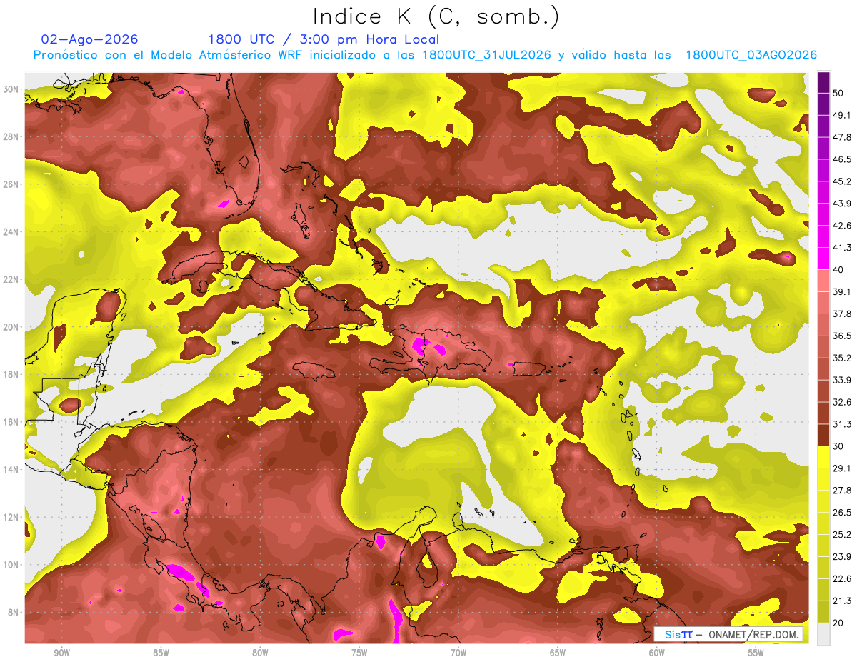Click the colorbar value "26.5"
Viewport: 857px width, 662px height.
(x=843, y=512)
